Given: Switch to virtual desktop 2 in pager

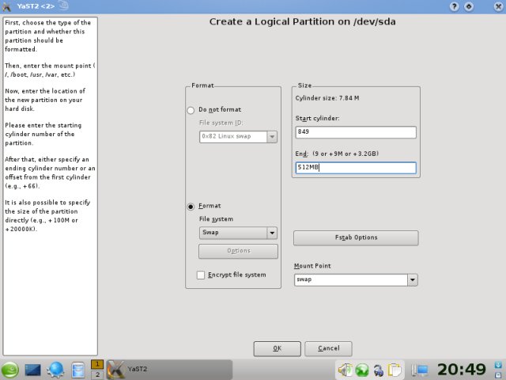Looking at the screenshot, I should tap(97, 374).
